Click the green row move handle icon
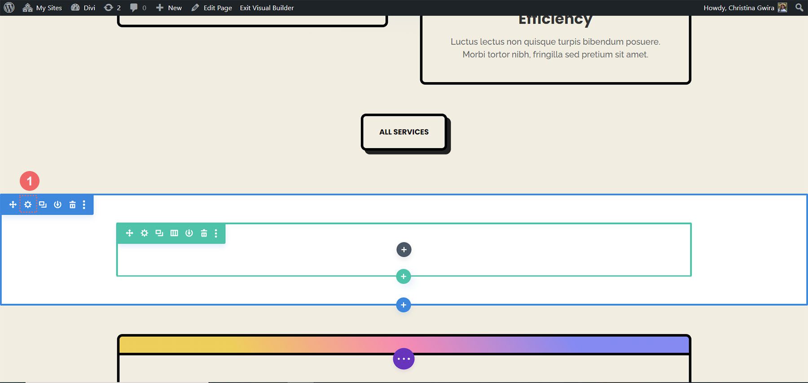Image resolution: width=808 pixels, height=383 pixels. click(129, 233)
